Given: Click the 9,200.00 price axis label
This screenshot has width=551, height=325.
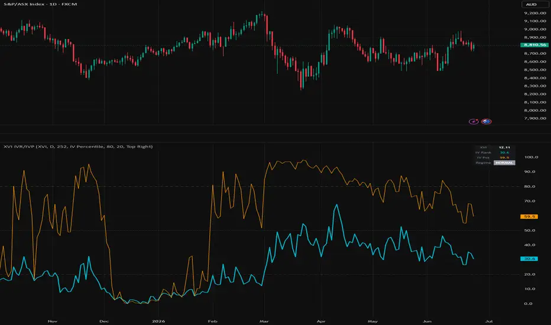Looking at the screenshot, I should (x=535, y=13).
